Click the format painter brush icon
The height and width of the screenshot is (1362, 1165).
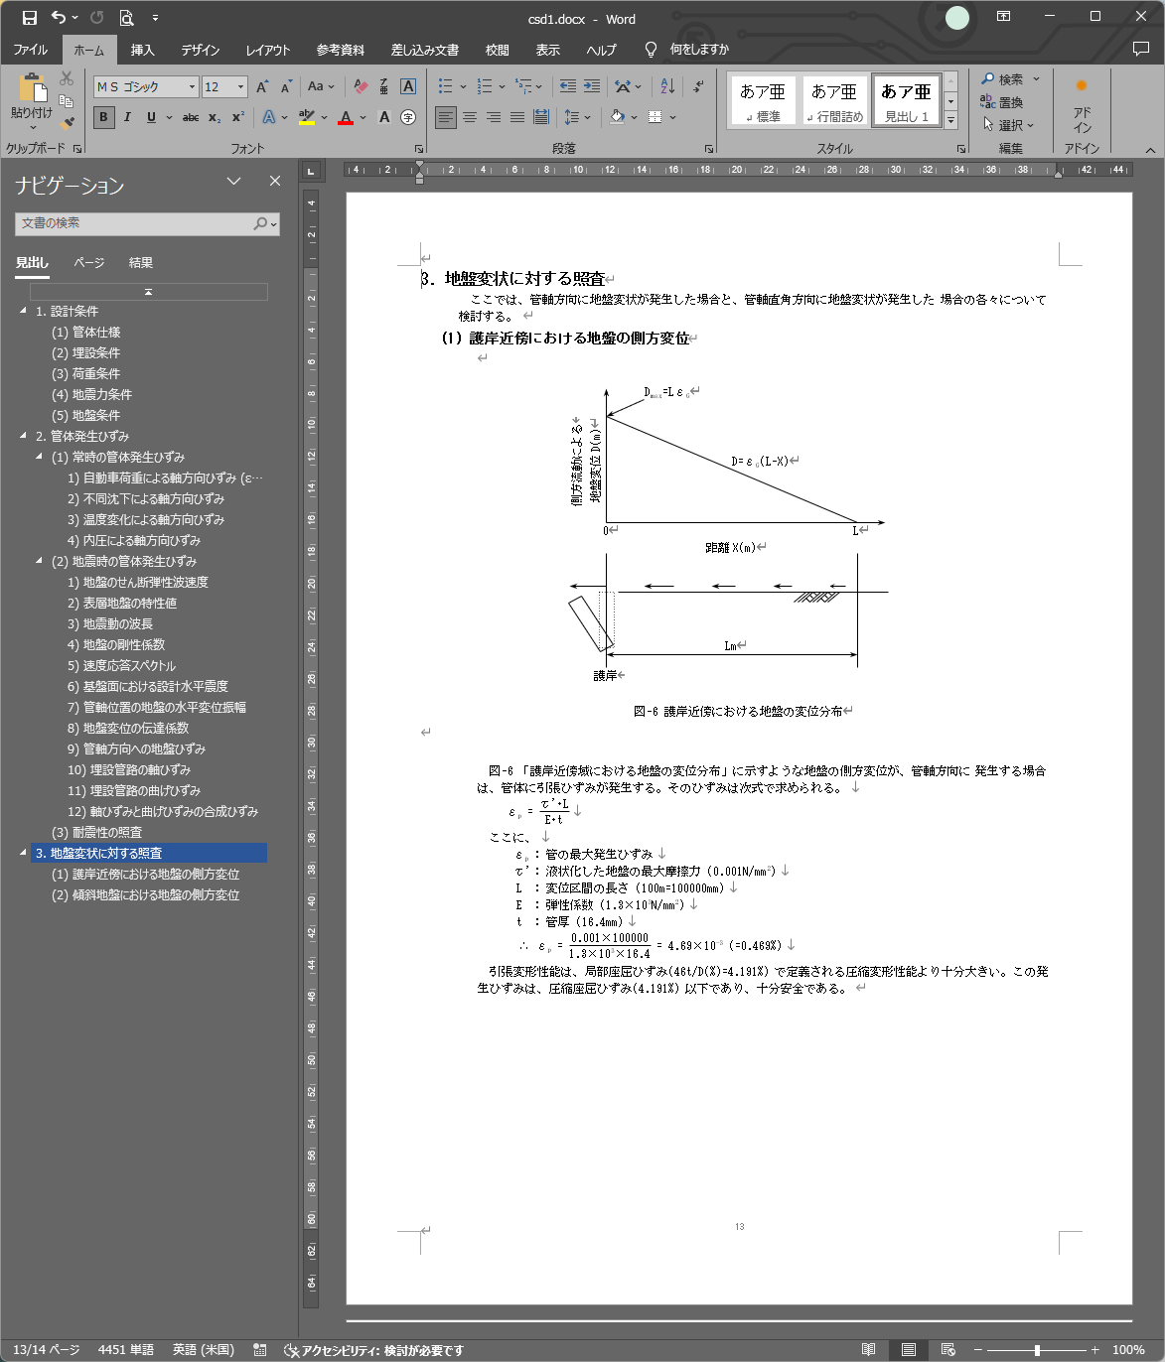tap(67, 124)
